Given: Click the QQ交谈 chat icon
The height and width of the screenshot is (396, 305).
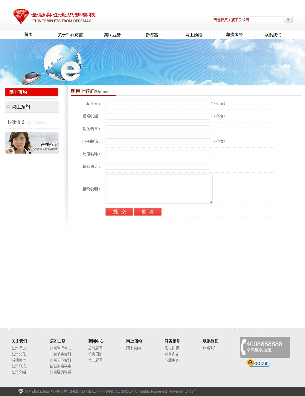Looking at the screenshot, I should click(x=258, y=363).
